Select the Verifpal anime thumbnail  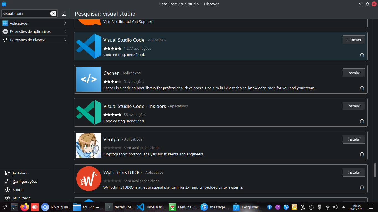tap(89, 145)
